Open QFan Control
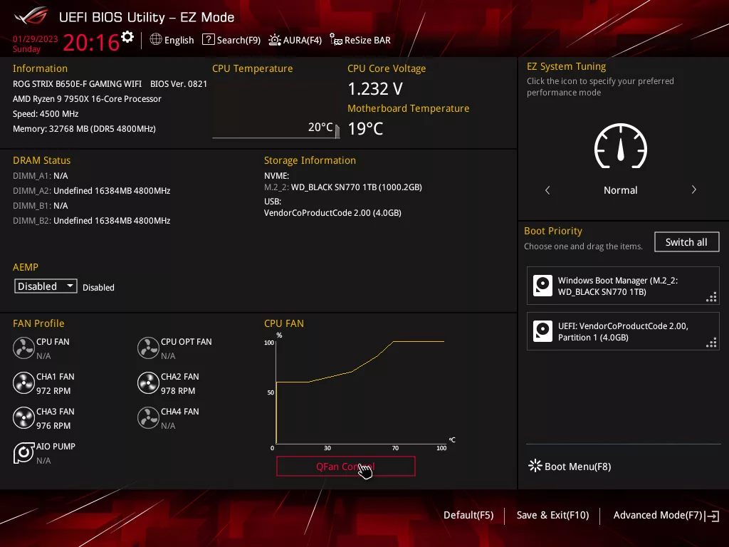This screenshot has height=547, width=729. [345, 466]
